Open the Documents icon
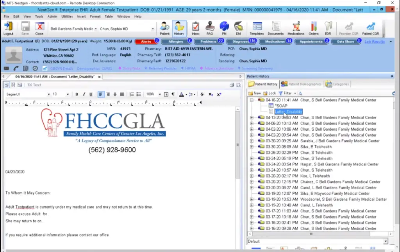Viewport: 400px width, 252px height. click(275, 28)
